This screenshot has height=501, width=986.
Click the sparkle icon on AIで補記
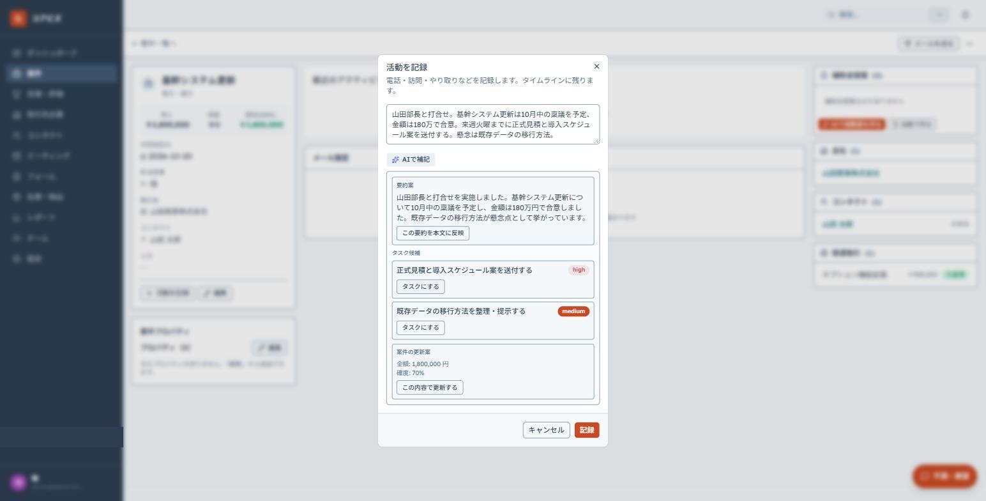pyautogui.click(x=395, y=160)
